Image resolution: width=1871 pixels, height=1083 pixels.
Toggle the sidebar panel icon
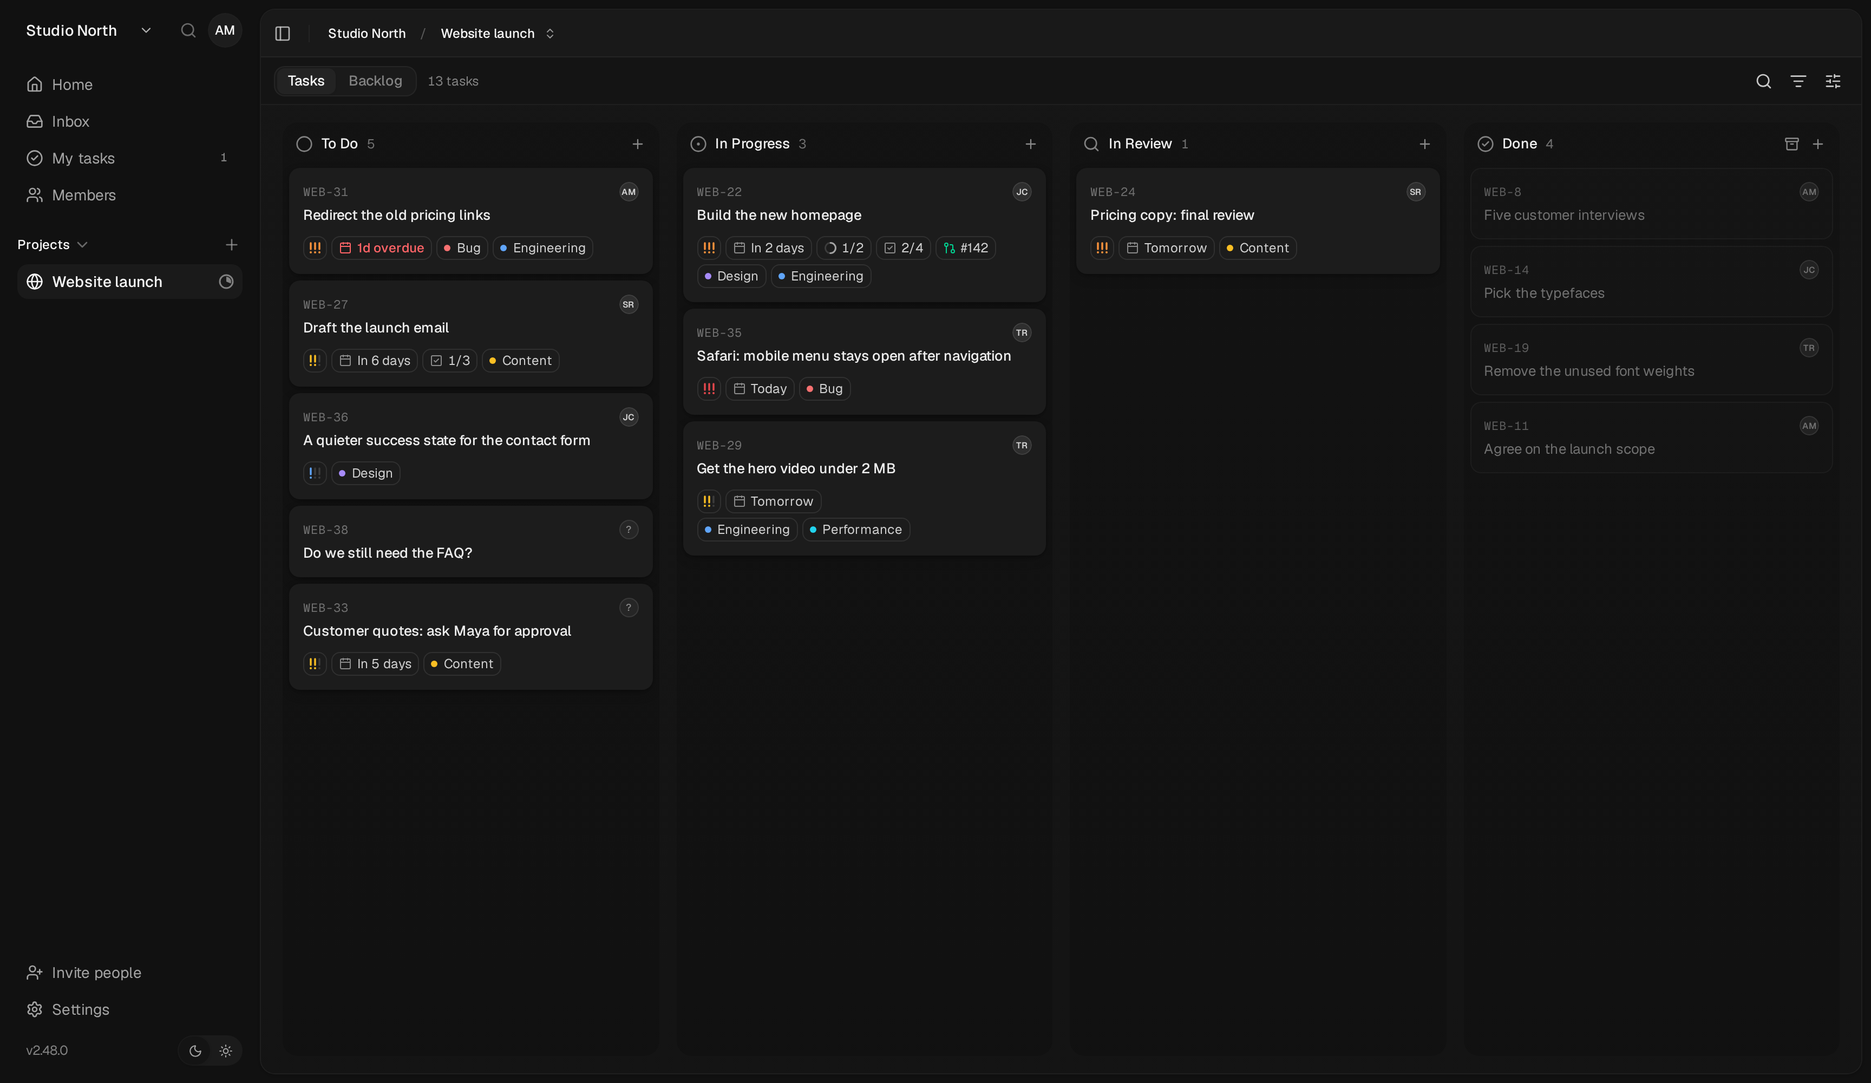pyautogui.click(x=282, y=34)
